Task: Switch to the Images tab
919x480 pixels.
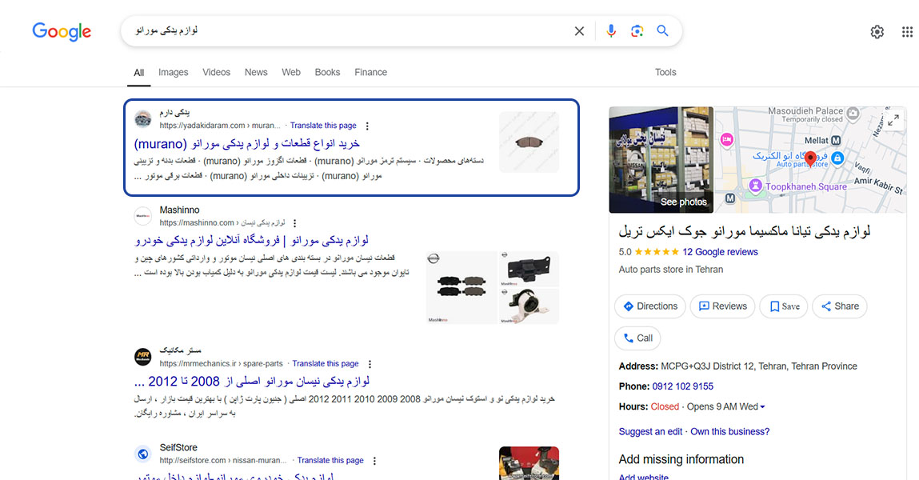Action: click(173, 72)
